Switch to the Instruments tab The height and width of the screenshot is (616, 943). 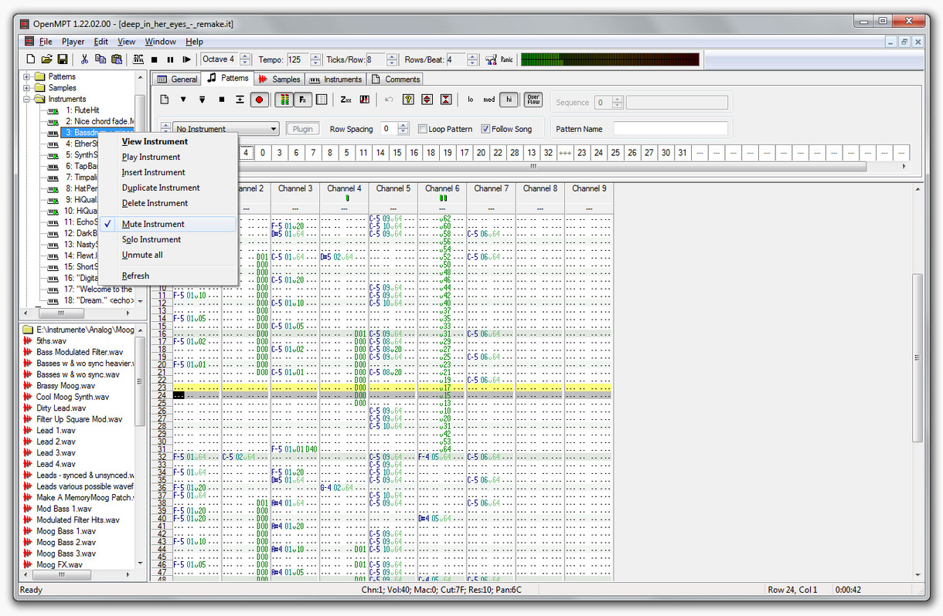(335, 79)
